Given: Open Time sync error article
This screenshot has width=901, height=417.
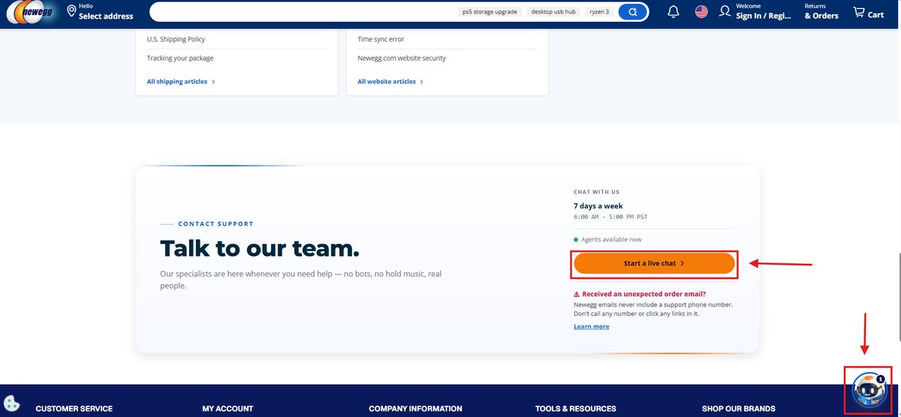Looking at the screenshot, I should 381,39.
